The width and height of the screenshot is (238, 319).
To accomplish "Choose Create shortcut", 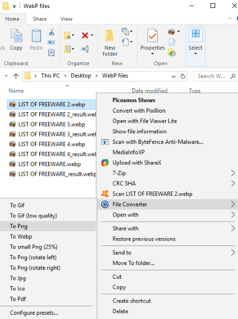I will 132,300.
